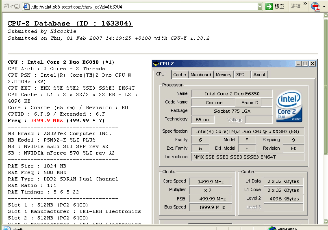This screenshot has height=230, width=328.
Task: Click the 'RAM Size : 1024 MB' line
Action: pyautogui.click(x=37, y=166)
